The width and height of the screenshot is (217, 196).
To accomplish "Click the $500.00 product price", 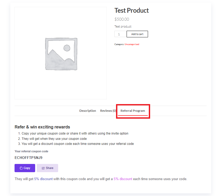I will (122, 19).
